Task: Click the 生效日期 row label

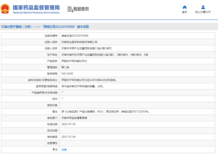Action: tap(52, 131)
